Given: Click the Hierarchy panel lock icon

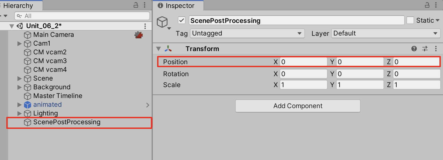Looking at the screenshot, I should [136, 5].
